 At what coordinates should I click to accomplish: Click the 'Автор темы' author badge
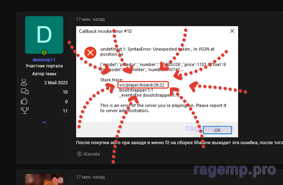(44, 74)
